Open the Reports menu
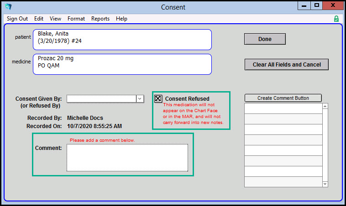Image resolution: width=346 pixels, height=206 pixels. (x=100, y=19)
